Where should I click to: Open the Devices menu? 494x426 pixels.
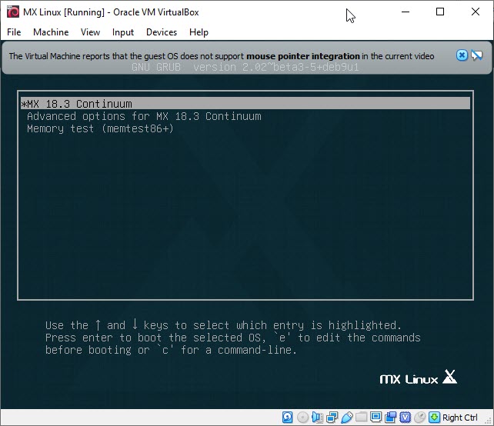(x=162, y=32)
